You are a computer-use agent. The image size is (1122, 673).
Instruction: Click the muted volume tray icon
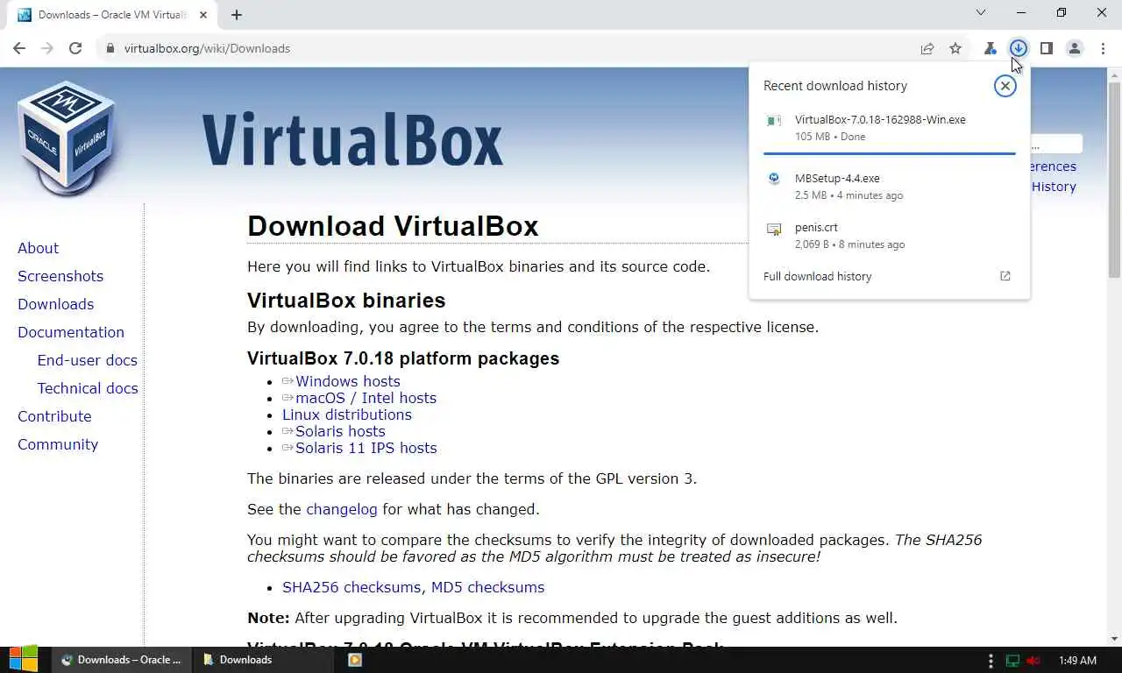(x=1033, y=661)
